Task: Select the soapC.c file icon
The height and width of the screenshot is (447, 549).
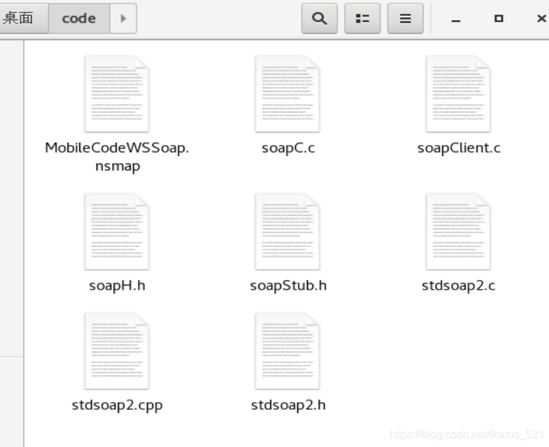Action: click(x=288, y=94)
